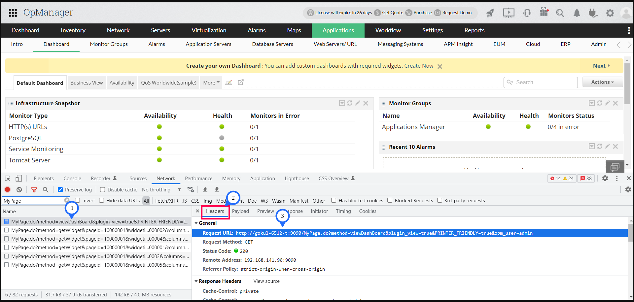
Task: Uncheck the Preserve log checkbox
Action: (60, 190)
